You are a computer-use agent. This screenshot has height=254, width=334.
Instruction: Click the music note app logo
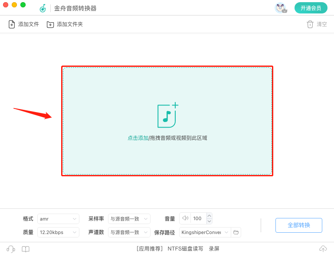[x=43, y=8]
